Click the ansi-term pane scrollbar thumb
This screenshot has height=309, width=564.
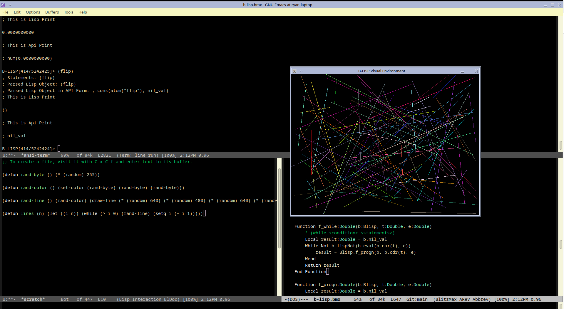tap(561, 146)
